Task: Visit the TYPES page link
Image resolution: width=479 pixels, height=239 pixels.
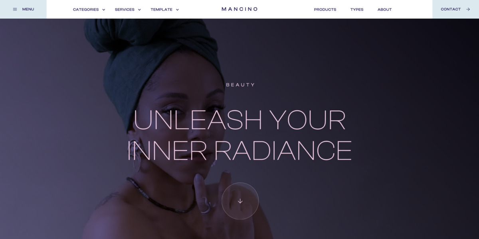Action: point(357,10)
